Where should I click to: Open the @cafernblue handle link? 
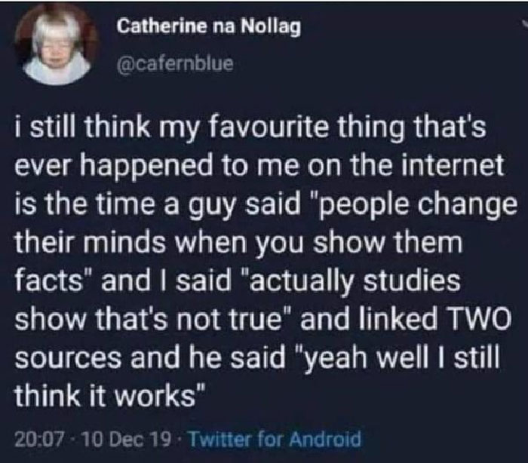pyautogui.click(x=175, y=63)
